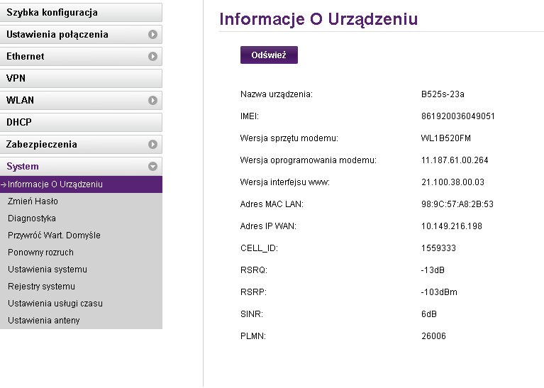Open Ponowny rozruch submenu item
Viewport: 544px width, 388px height.
point(40,253)
